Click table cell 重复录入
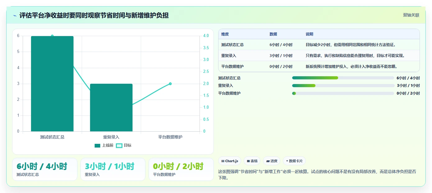This screenshot has height=193, width=432. pos(229,56)
